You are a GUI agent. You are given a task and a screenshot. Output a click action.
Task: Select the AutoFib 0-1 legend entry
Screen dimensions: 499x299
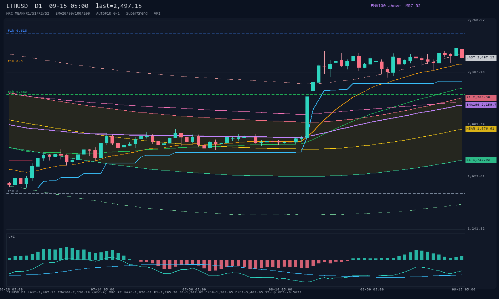pos(108,14)
